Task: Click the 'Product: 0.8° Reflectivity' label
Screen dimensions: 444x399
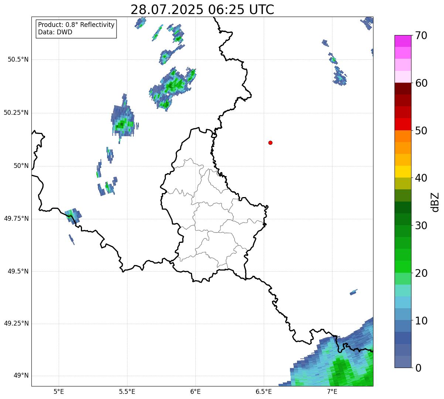Action: [76, 25]
